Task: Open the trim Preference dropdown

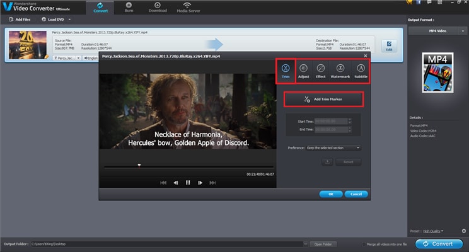Action: coord(333,148)
